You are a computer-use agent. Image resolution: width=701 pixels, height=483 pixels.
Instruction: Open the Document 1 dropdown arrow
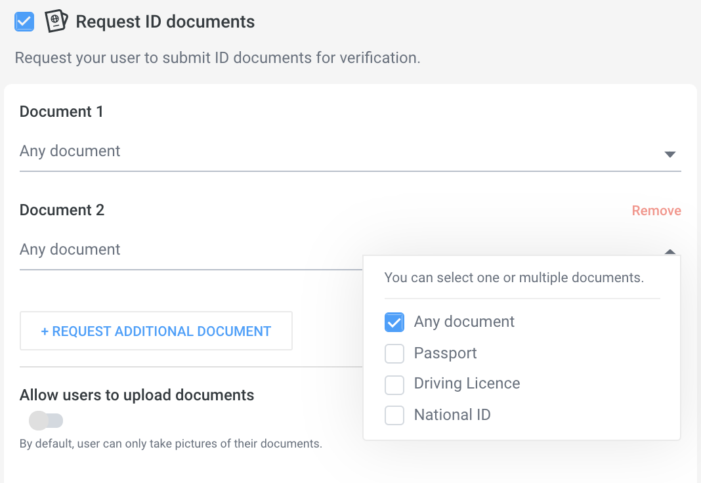tap(669, 154)
